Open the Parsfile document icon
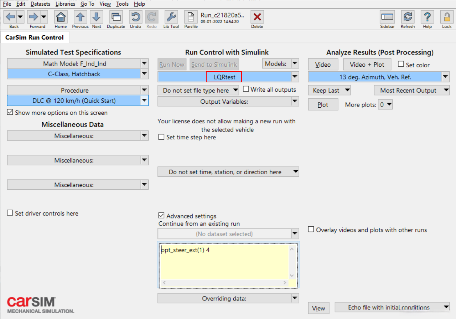Screen dimensions: 456x319 tap(191, 17)
